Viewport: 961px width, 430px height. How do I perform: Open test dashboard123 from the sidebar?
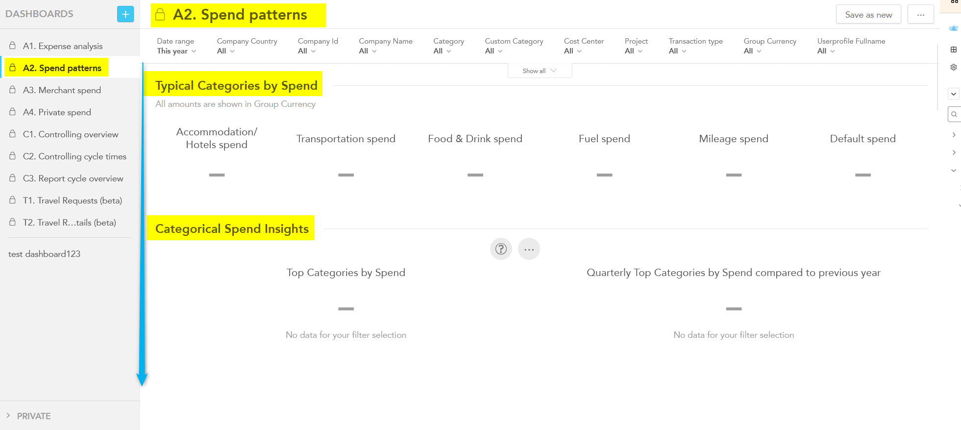click(44, 254)
